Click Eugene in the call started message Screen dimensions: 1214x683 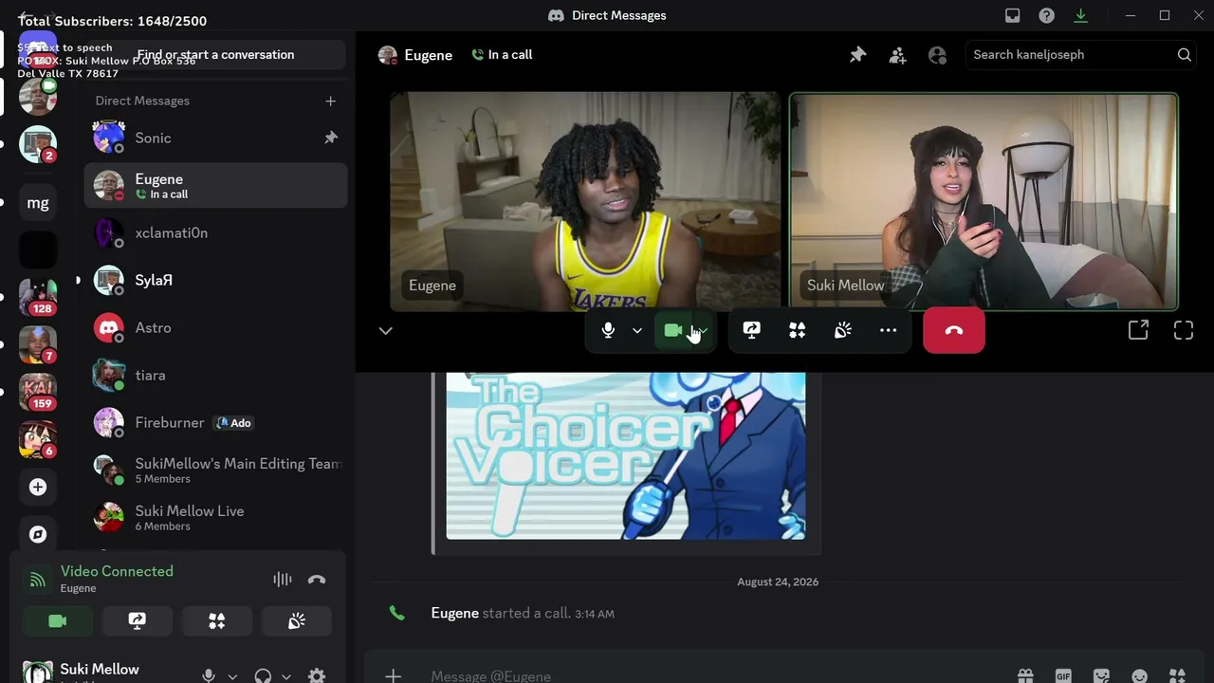tap(454, 613)
